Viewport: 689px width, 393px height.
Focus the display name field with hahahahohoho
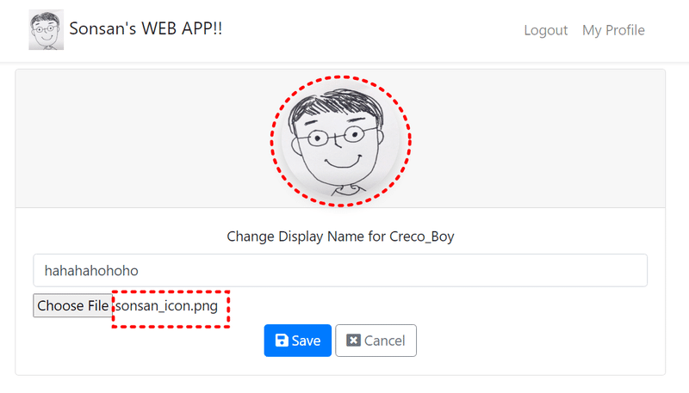[340, 270]
